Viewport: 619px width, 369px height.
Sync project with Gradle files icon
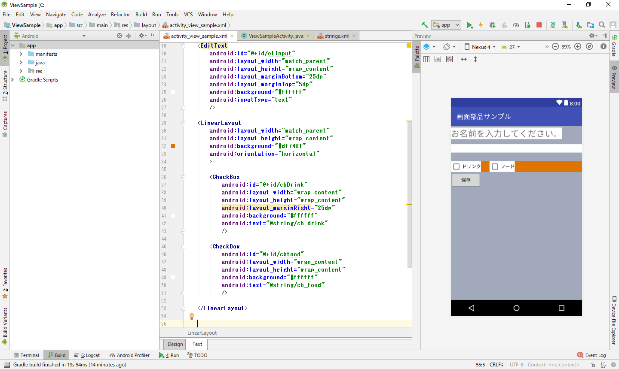553,25
